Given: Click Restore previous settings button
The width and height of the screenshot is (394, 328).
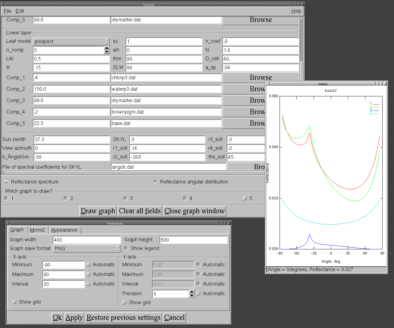Looking at the screenshot, I should [x=124, y=318].
